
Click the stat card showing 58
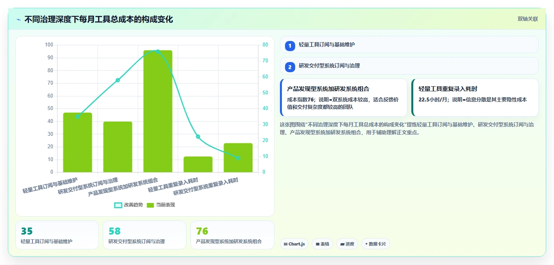[145, 235]
